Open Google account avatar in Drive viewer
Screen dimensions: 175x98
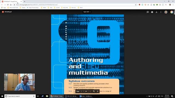pos(166,12)
